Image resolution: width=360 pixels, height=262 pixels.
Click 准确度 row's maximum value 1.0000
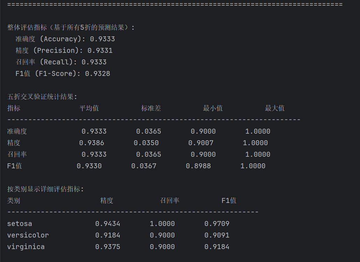[x=258, y=131]
